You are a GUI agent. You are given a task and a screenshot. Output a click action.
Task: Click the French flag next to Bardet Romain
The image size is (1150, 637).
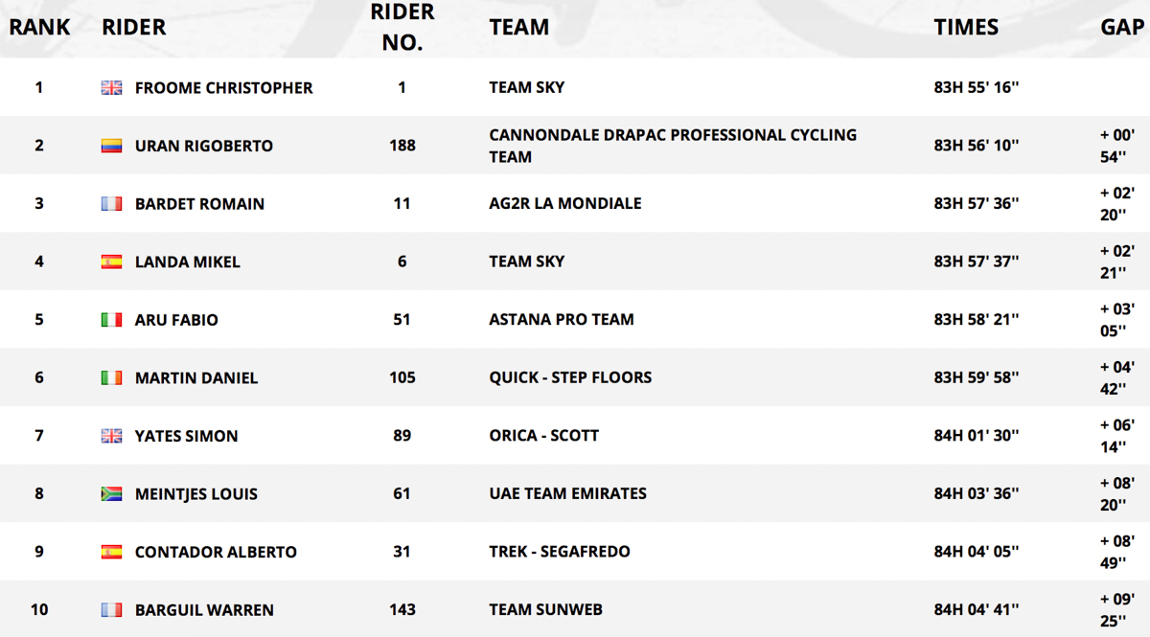pyautogui.click(x=111, y=204)
